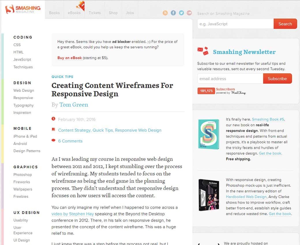Open author Tom Green's page
The width and height of the screenshot is (300, 245).
click(74, 105)
